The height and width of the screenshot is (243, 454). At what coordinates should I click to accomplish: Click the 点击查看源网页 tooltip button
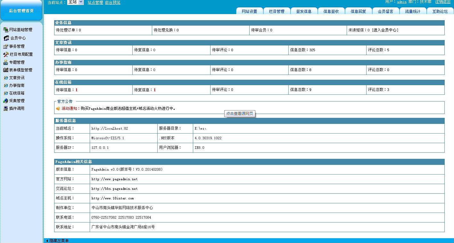pos(240,114)
